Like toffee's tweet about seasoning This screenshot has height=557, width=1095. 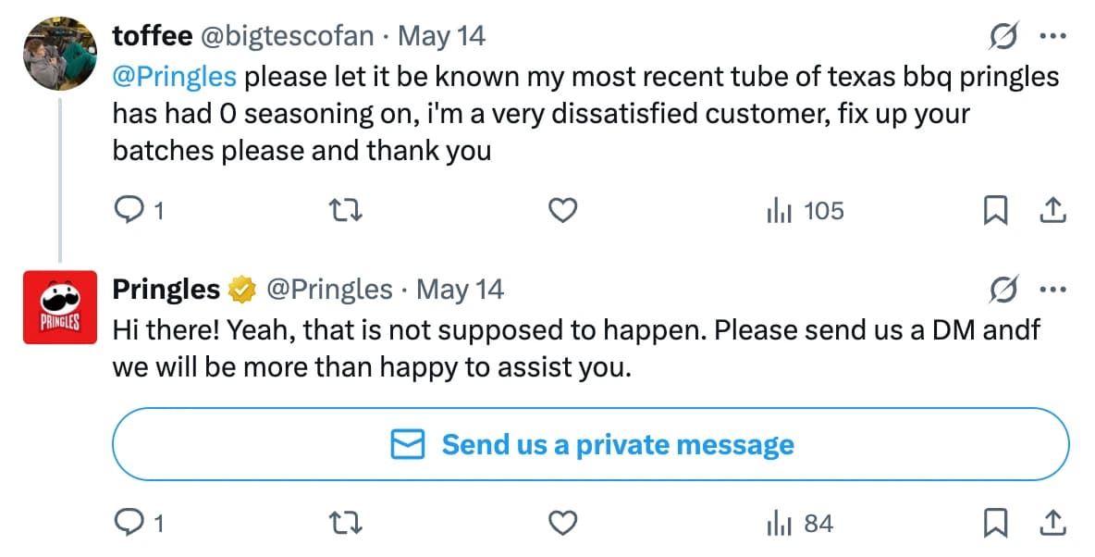click(x=563, y=212)
